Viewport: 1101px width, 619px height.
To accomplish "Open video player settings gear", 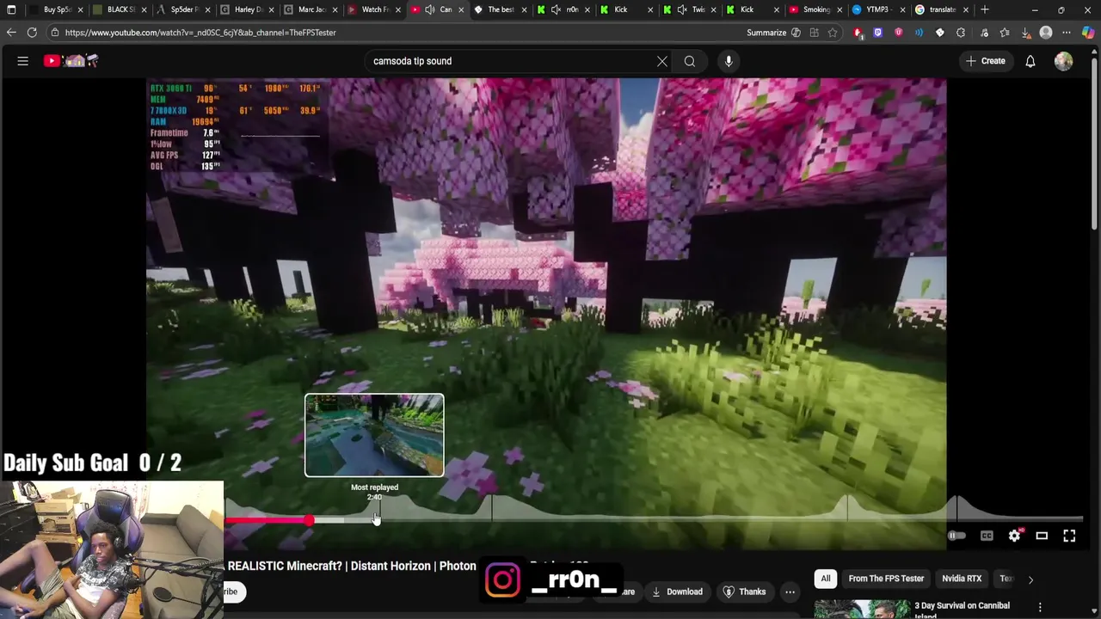I will tap(1015, 536).
